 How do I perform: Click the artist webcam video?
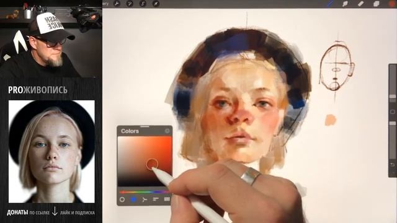tap(51, 38)
